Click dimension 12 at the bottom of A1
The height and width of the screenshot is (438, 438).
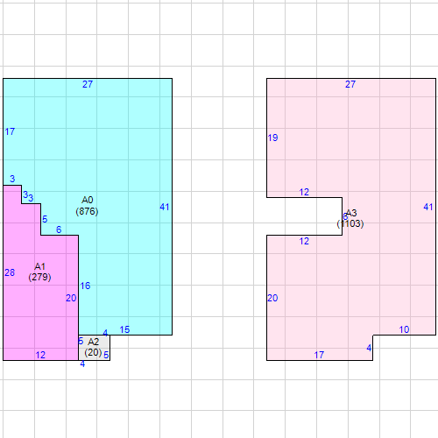[x=40, y=355]
